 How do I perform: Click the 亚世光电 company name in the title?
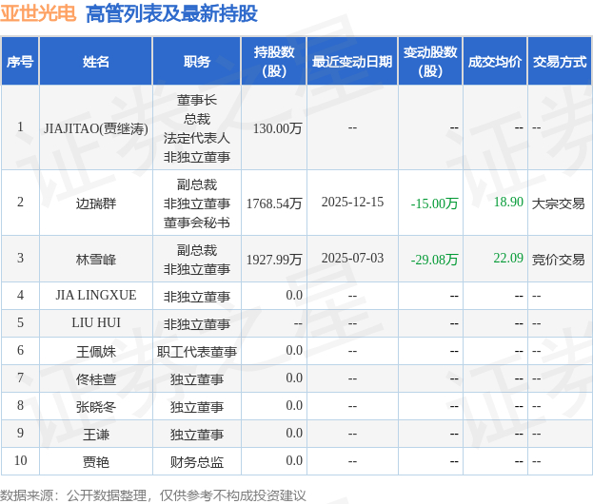[x=38, y=13]
